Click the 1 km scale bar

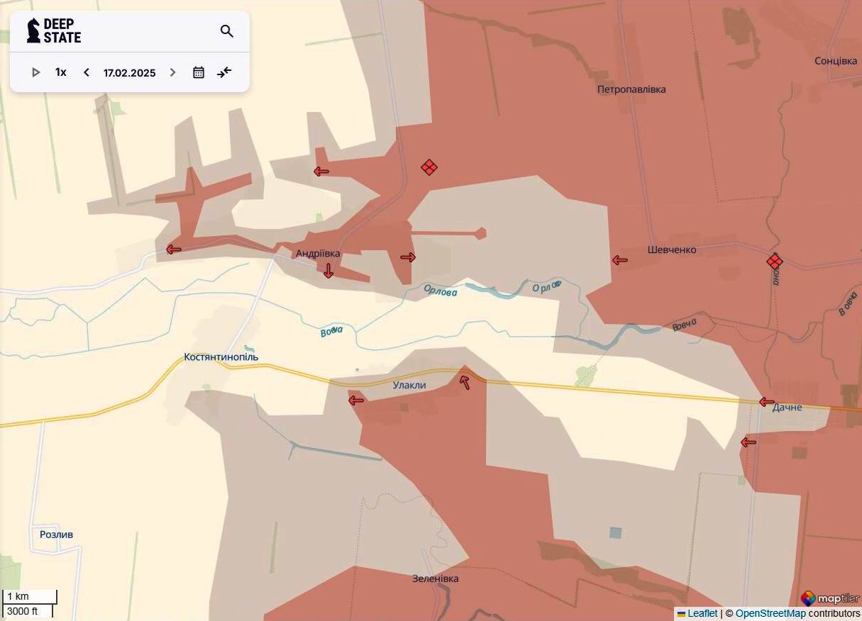[x=28, y=596]
